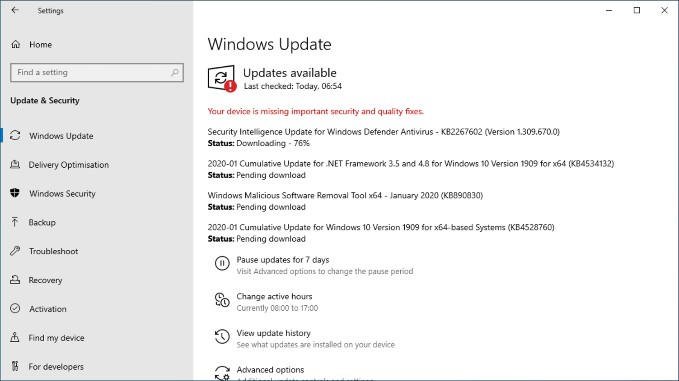Click See what updates are installed text
The width and height of the screenshot is (679, 381).
(x=316, y=344)
